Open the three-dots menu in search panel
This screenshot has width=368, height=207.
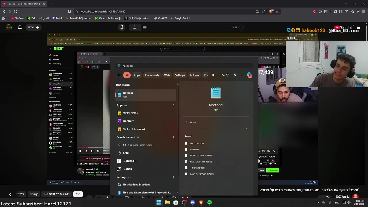[242, 75]
